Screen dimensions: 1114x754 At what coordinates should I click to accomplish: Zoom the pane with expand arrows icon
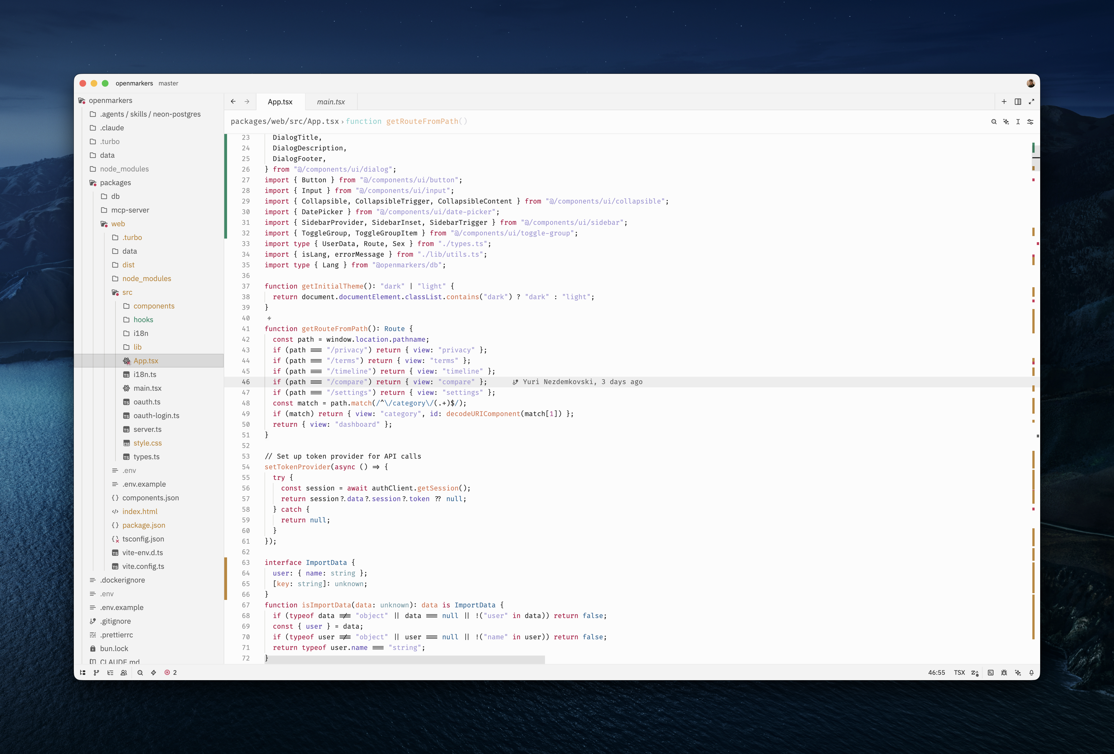pos(1032,102)
